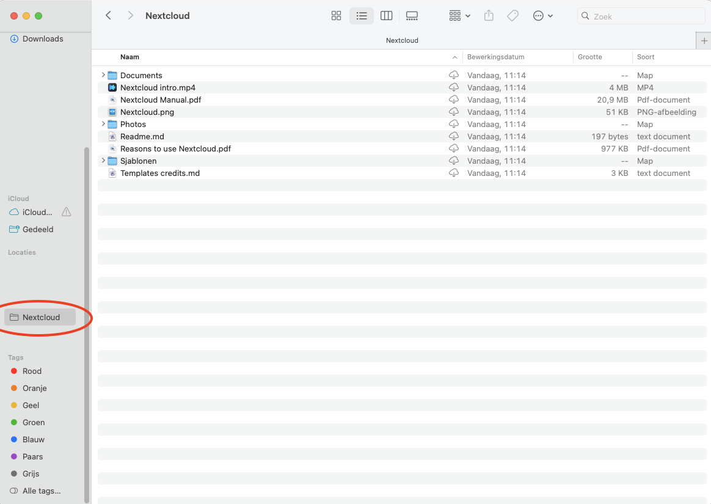Download Sjablonen via its cloud icon
Screen dimensions: 711x504
click(454, 161)
